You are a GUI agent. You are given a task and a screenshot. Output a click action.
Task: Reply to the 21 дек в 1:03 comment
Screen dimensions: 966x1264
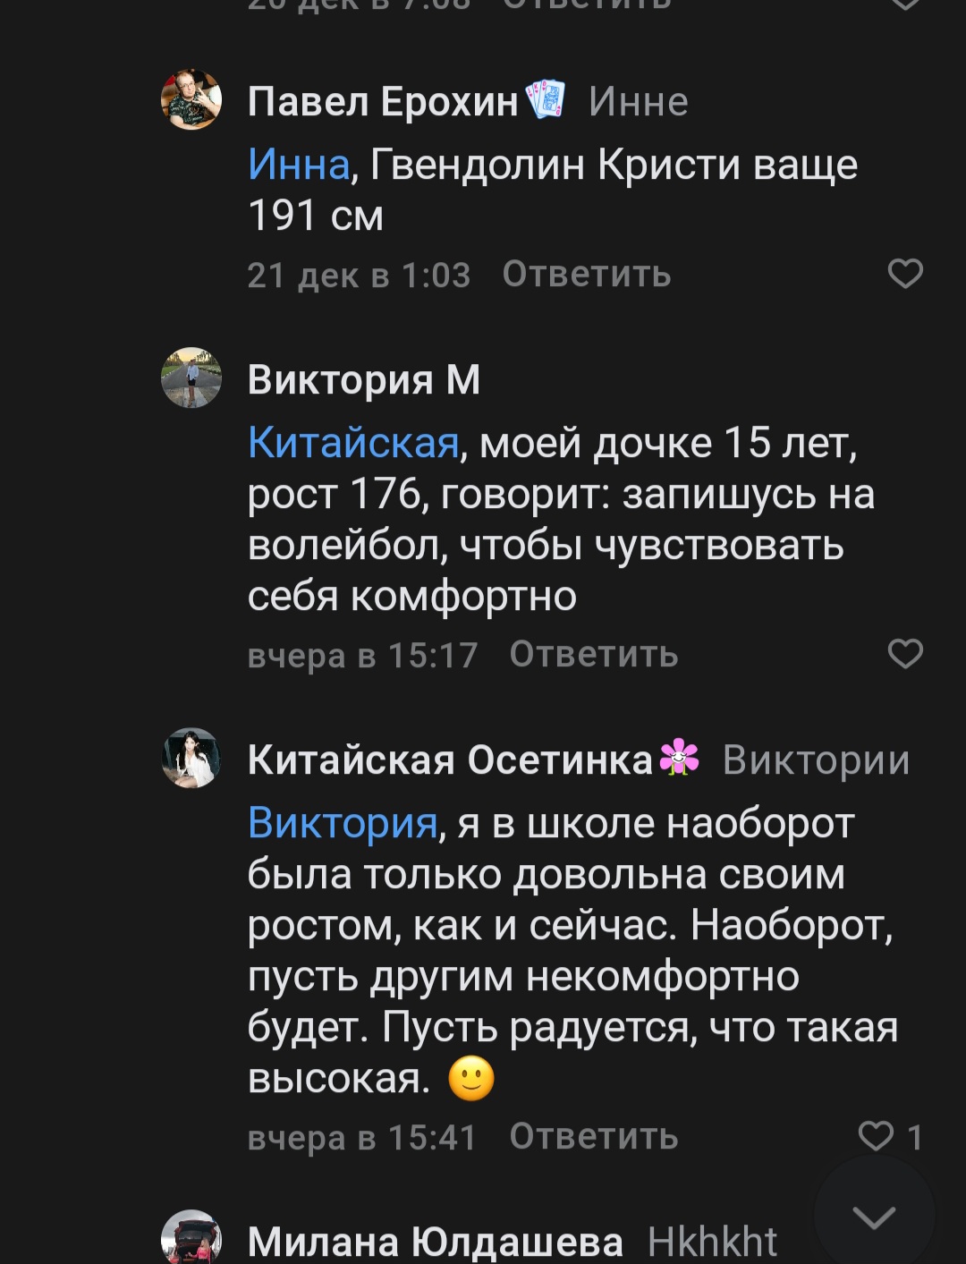click(x=586, y=275)
